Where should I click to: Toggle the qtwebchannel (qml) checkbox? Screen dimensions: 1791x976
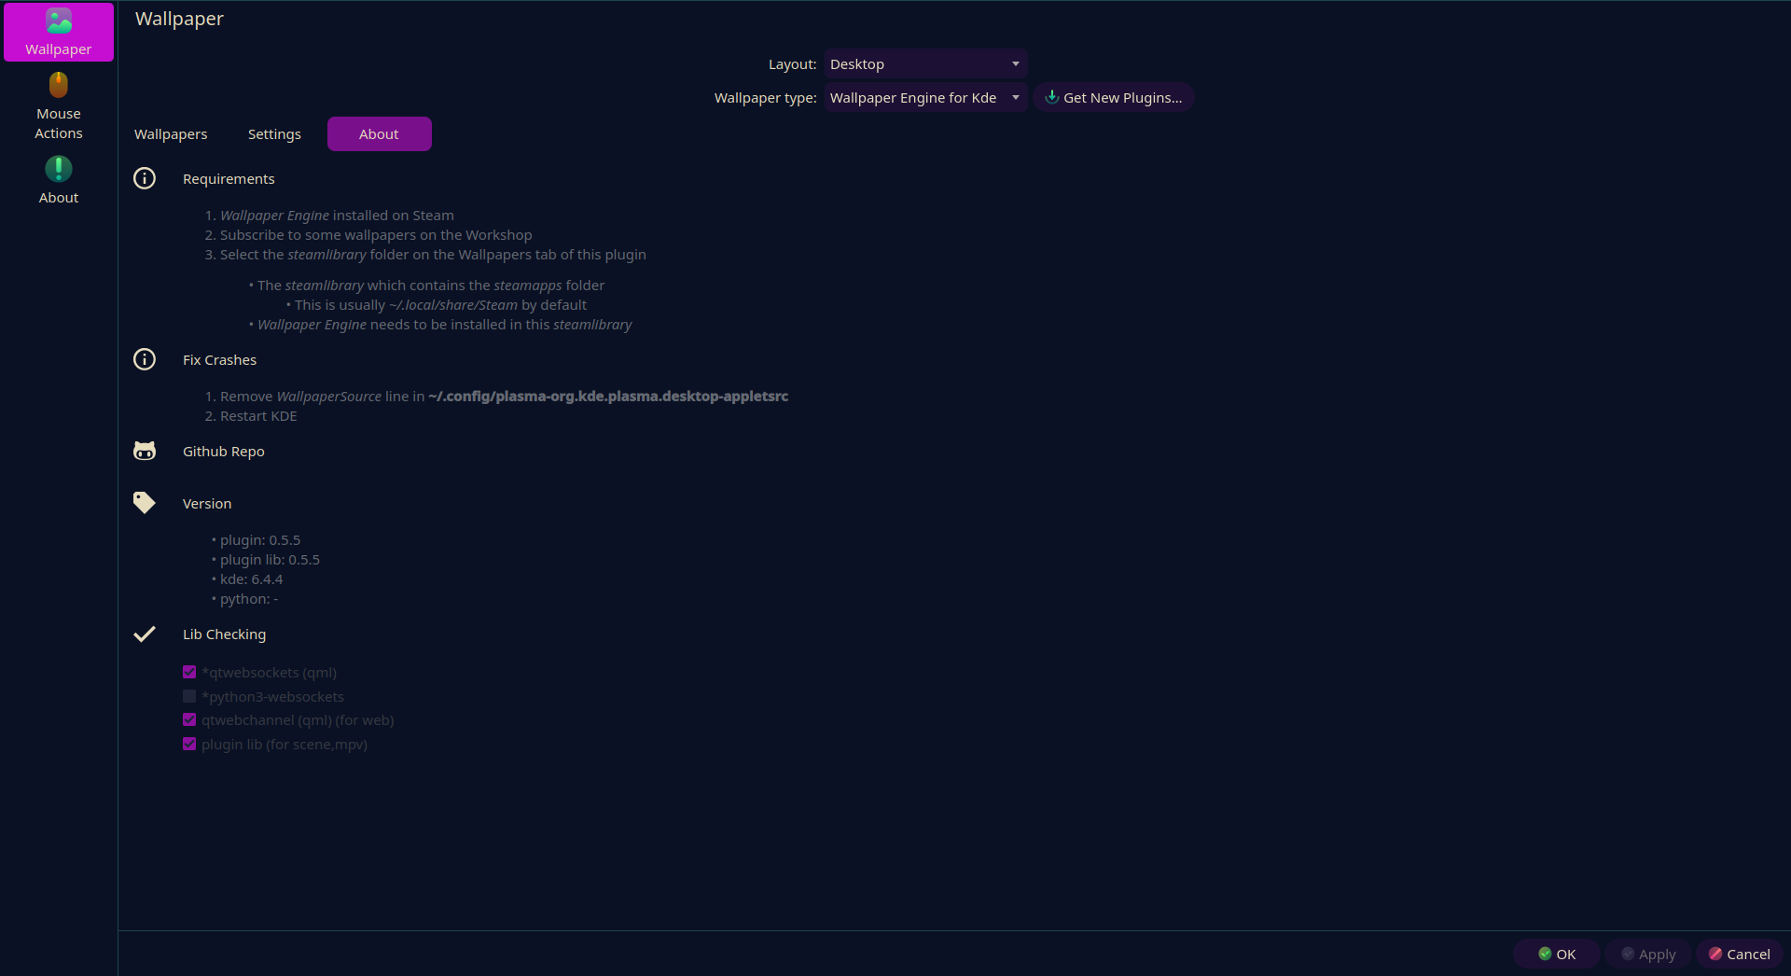[189, 719]
